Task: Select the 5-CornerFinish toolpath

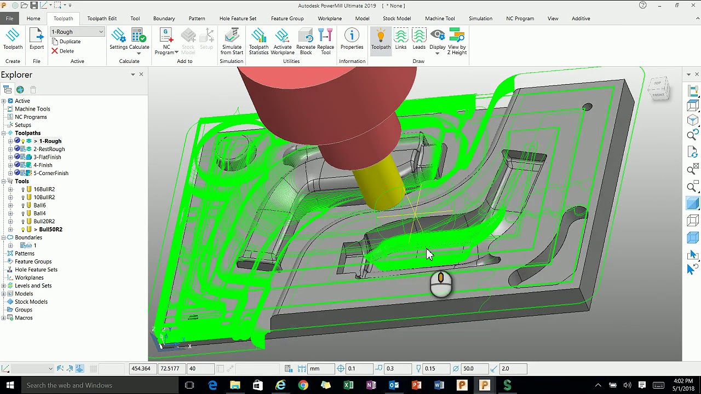Action: point(51,173)
